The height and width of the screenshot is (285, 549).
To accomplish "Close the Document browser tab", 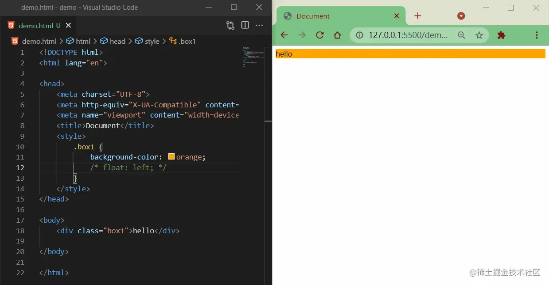I will pyautogui.click(x=397, y=16).
